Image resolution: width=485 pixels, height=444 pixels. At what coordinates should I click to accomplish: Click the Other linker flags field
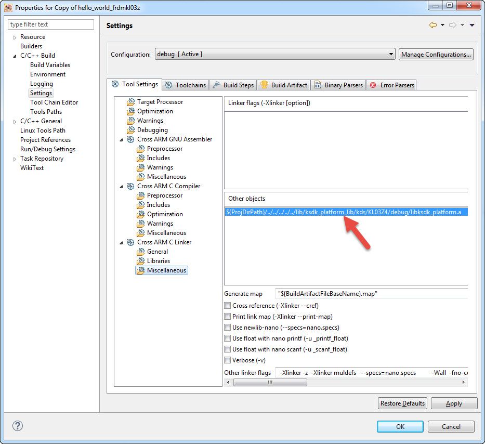click(x=371, y=373)
